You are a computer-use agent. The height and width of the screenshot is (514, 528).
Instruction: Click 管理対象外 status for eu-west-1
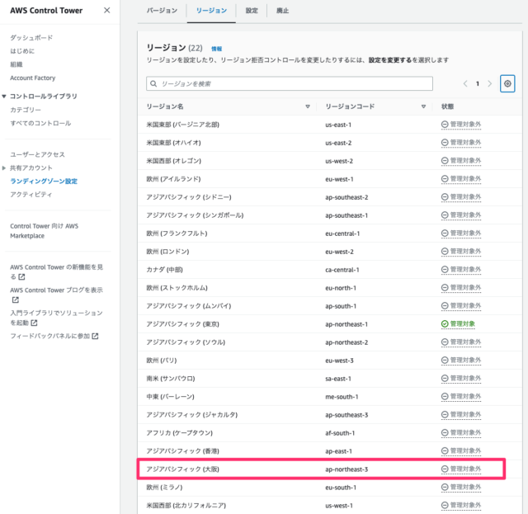pos(461,179)
